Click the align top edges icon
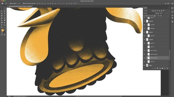Image resolution: width=174 pixels, height=97 pixels. pyautogui.click(x=48, y=4)
